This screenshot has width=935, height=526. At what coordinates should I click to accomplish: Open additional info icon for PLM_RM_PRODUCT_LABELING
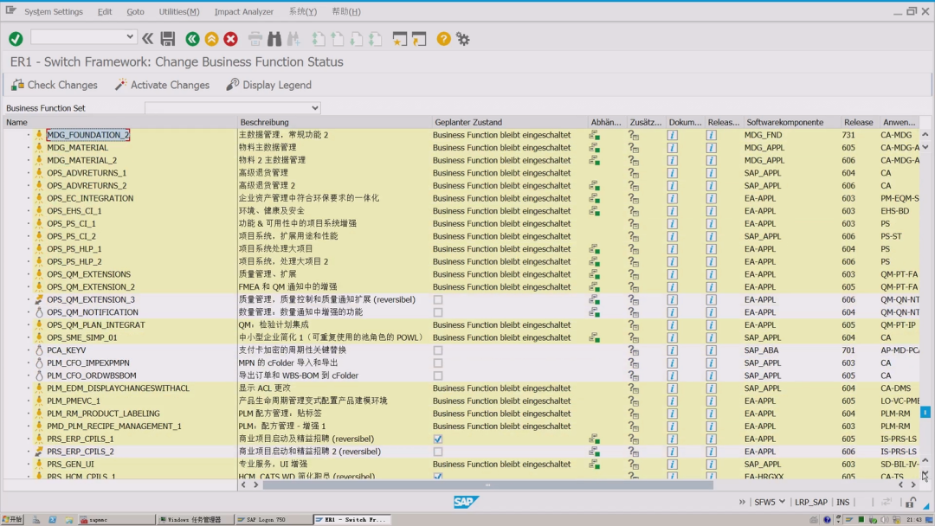point(633,414)
